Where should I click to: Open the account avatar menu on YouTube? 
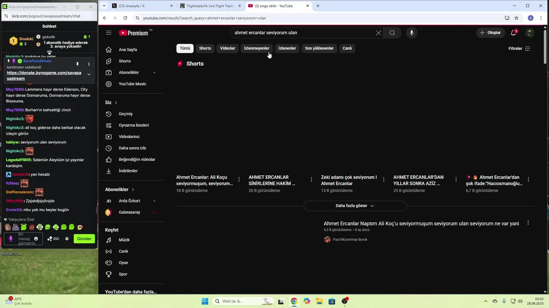point(530,33)
